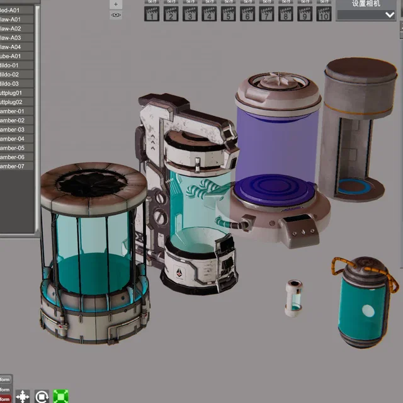Select the 'ed-A01' list item
403x403 pixels.
16,10
